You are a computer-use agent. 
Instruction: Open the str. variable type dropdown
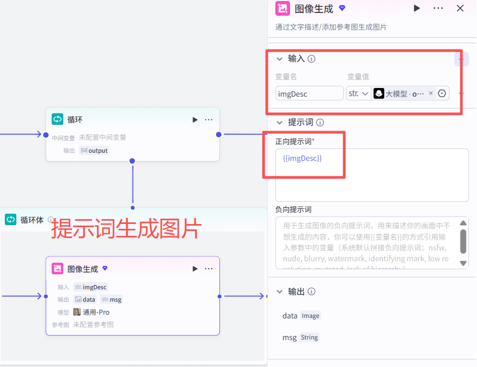click(358, 93)
